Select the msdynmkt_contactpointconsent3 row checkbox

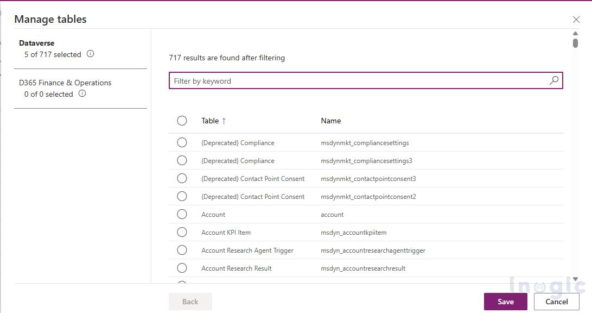(182, 178)
